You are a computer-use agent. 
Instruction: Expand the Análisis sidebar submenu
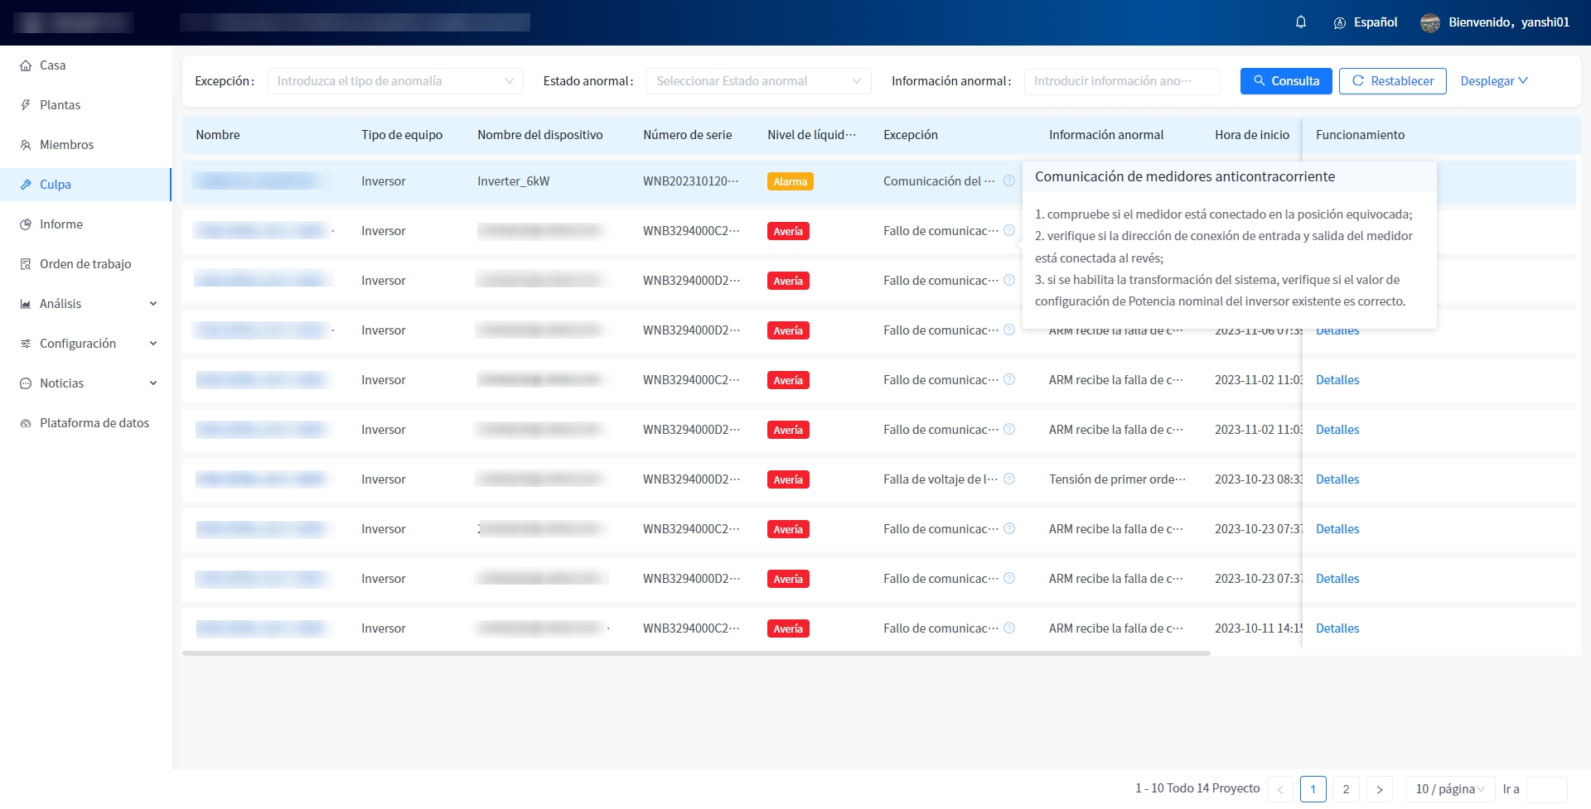[x=152, y=304]
